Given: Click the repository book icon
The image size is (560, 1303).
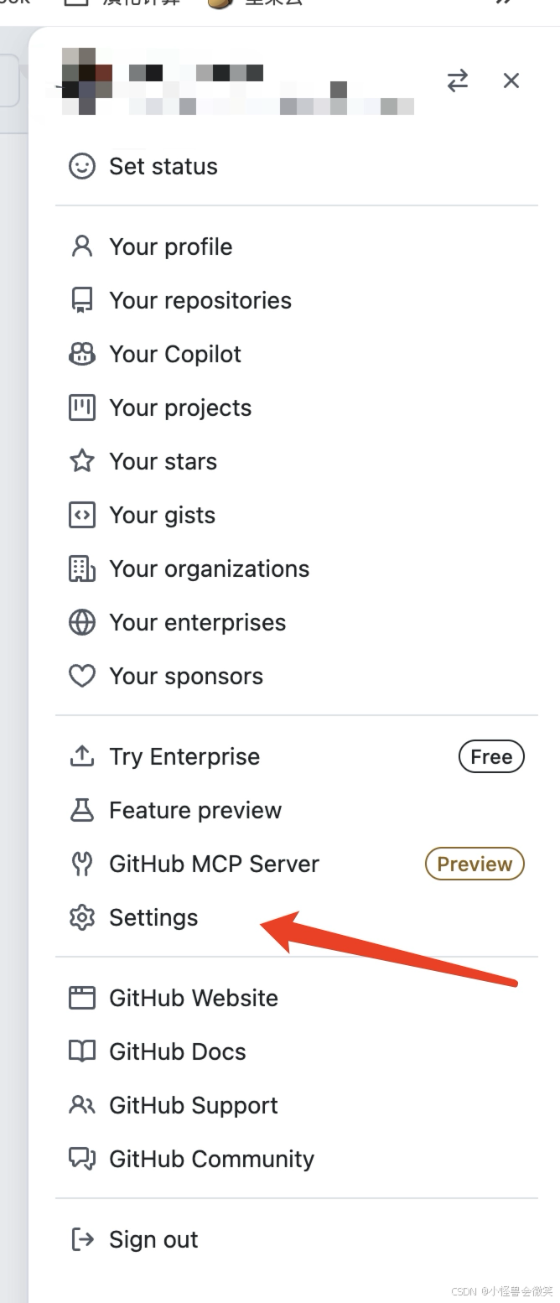Looking at the screenshot, I should point(81,300).
